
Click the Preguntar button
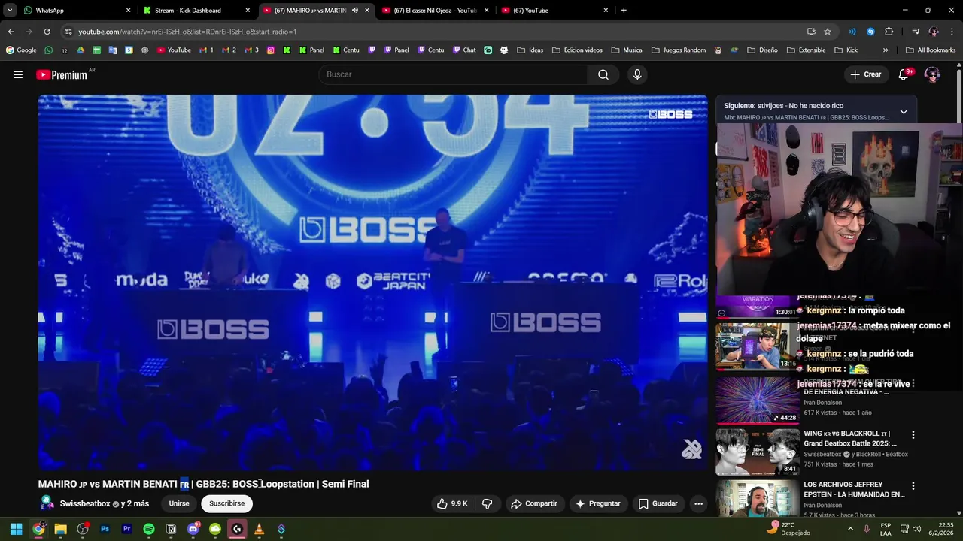tap(598, 503)
